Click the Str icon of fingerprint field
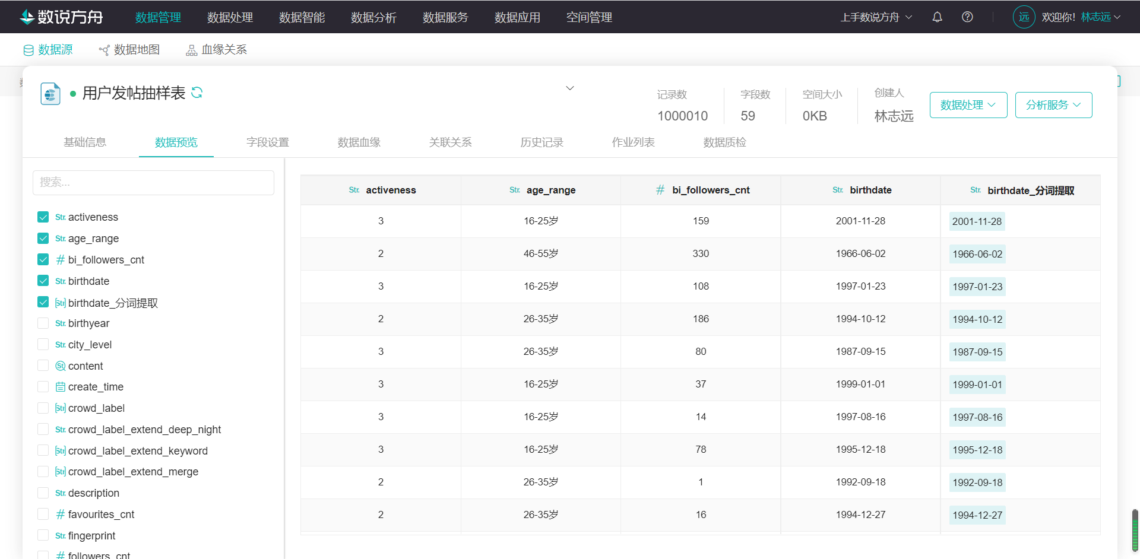The height and width of the screenshot is (559, 1140). [x=60, y=536]
